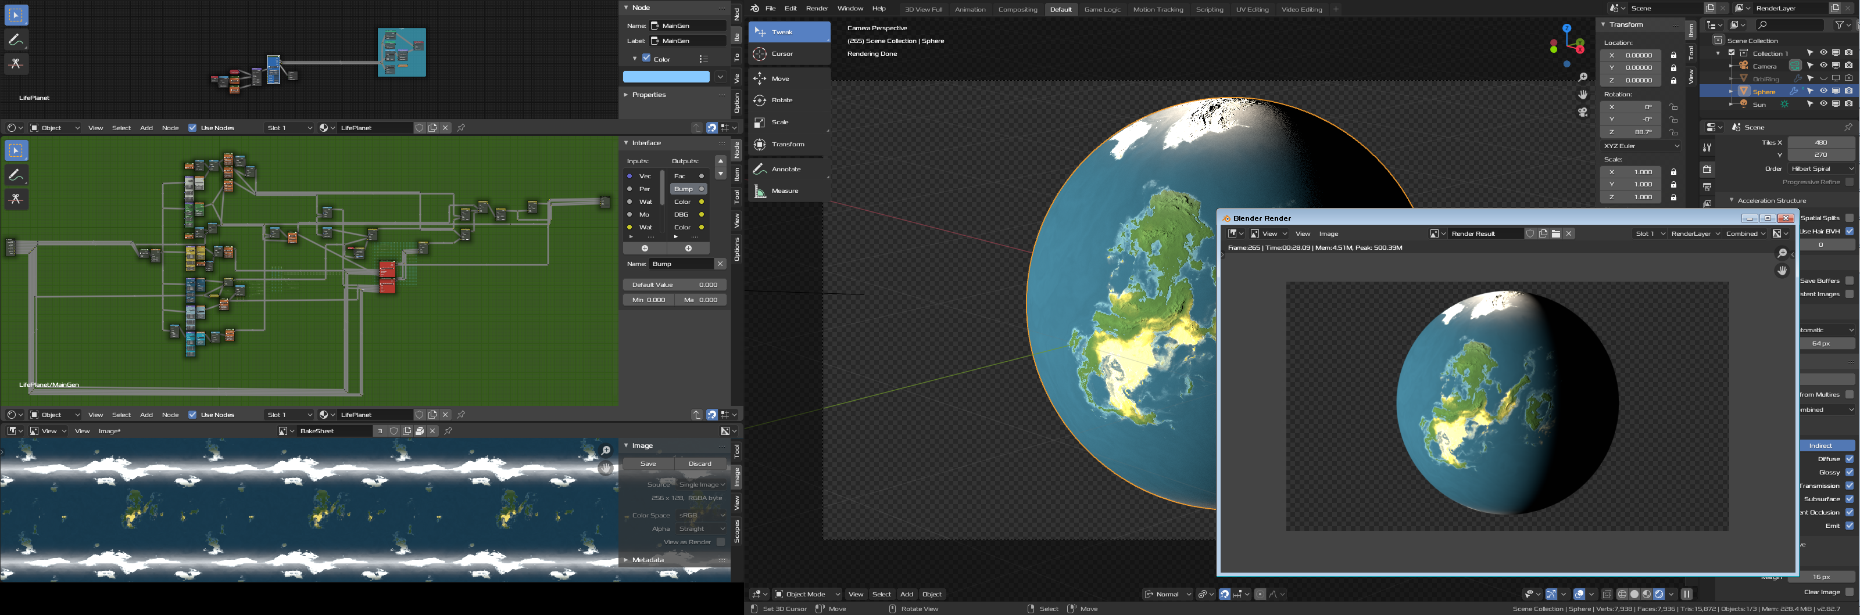The height and width of the screenshot is (615, 1860).
Task: Open the File menu
Action: 770,9
